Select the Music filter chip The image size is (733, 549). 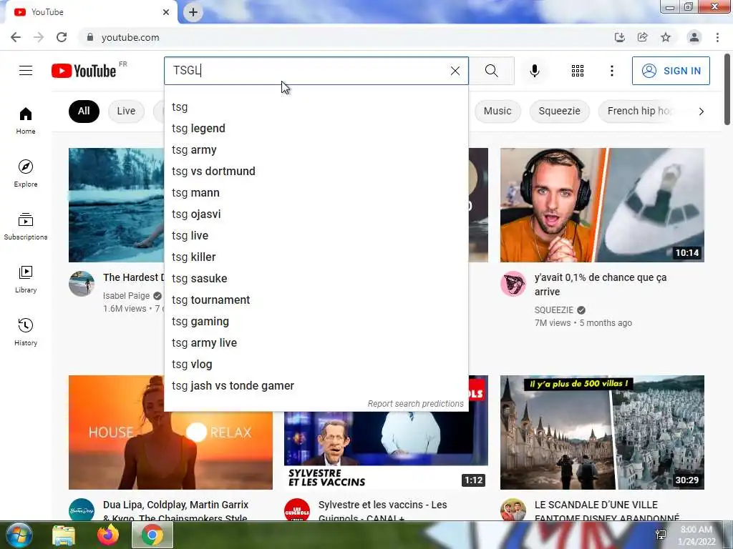coord(497,111)
